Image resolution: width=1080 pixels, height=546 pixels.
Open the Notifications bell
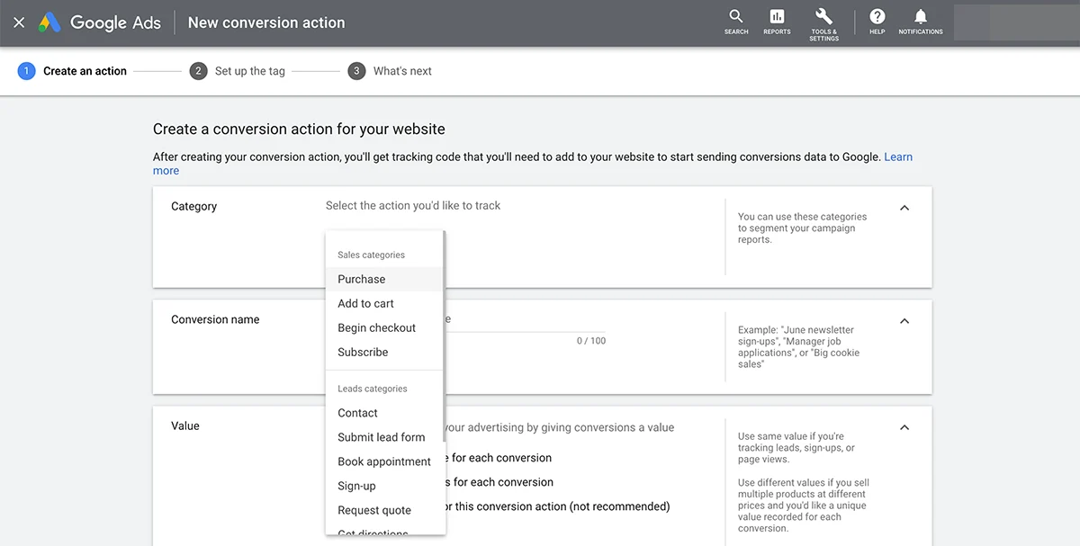tap(920, 22)
